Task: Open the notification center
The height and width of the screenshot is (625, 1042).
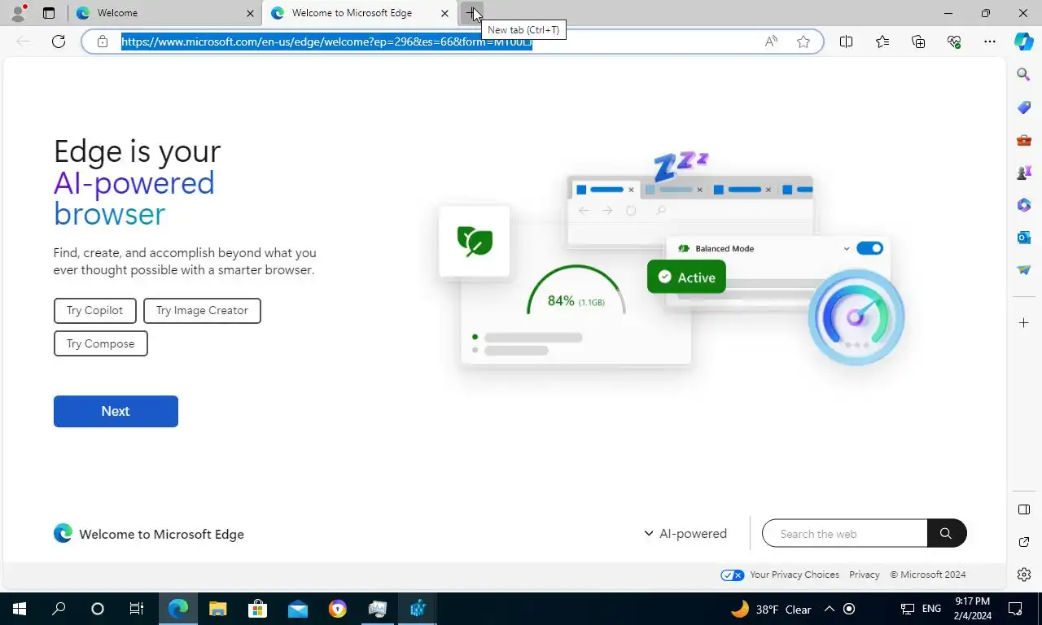Action: (x=1015, y=609)
